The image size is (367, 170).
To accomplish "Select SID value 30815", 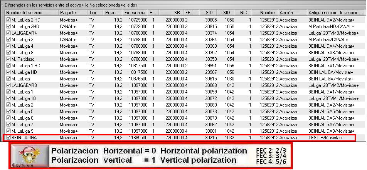I will pyautogui.click(x=211, y=27).
